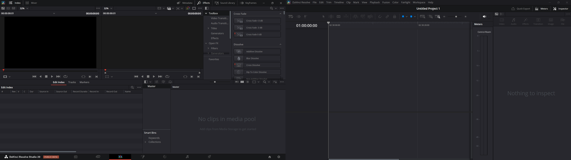Toggle the Index panel

(x=15, y=3)
